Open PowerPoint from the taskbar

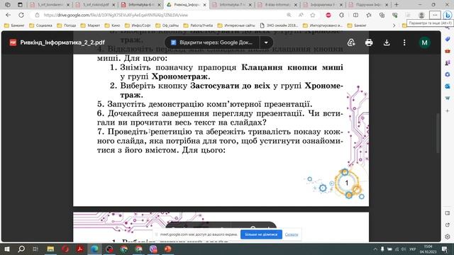point(168,249)
